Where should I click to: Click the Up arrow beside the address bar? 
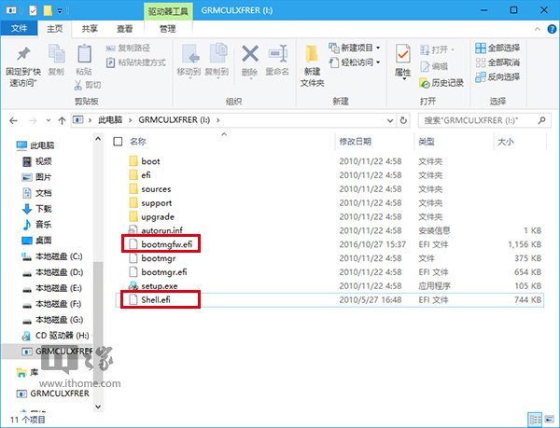59,120
